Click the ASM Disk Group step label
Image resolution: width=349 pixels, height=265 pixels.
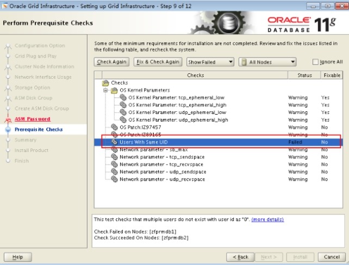tap(33, 98)
